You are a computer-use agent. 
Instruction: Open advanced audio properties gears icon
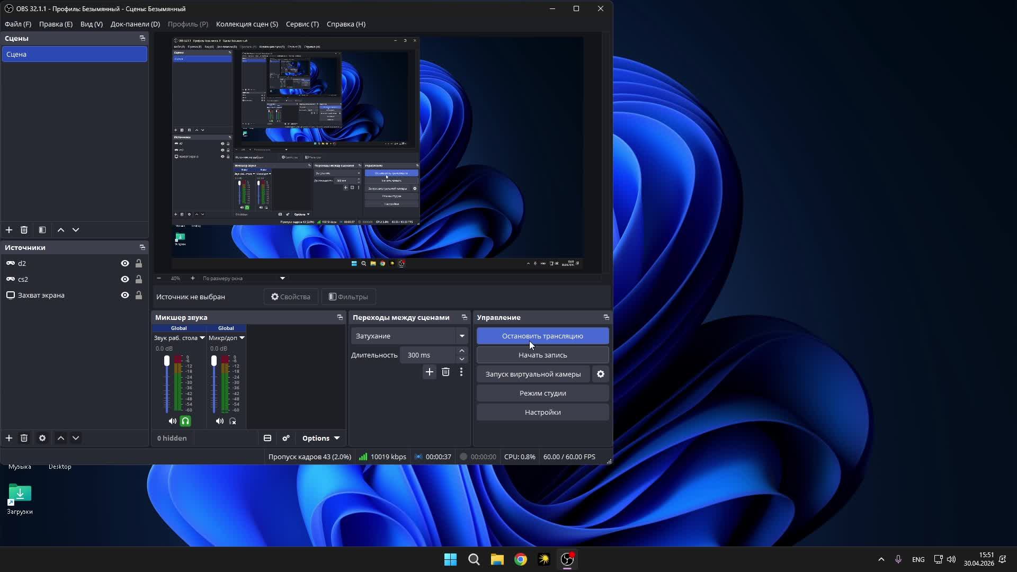[x=286, y=438]
